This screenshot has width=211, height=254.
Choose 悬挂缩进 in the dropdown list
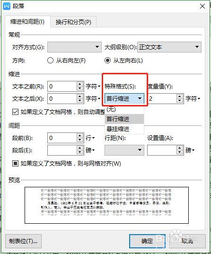(124, 129)
